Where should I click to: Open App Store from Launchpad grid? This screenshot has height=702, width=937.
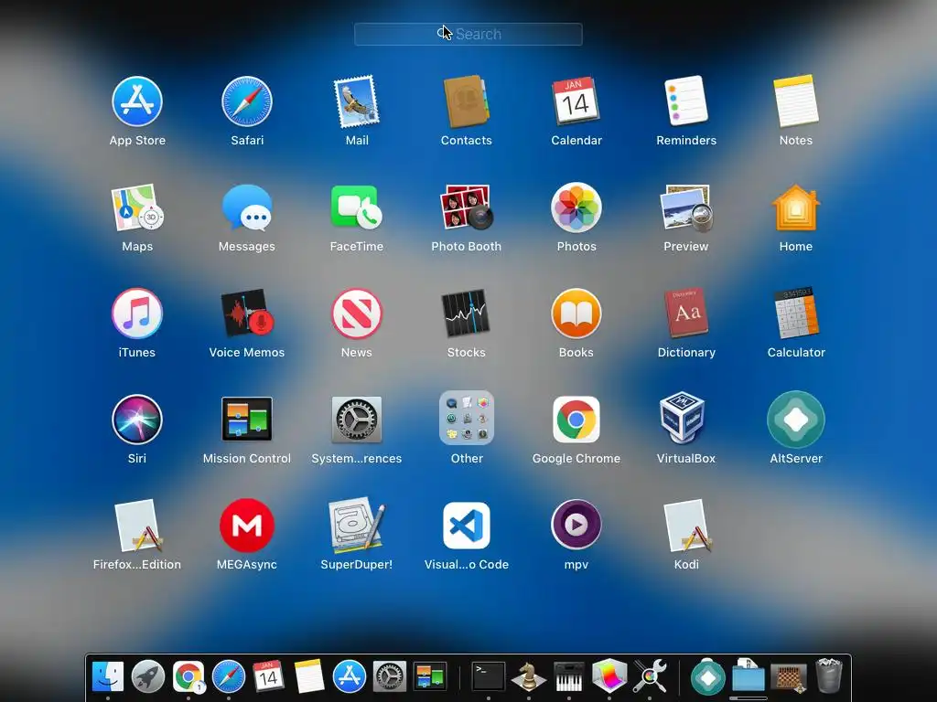137,101
